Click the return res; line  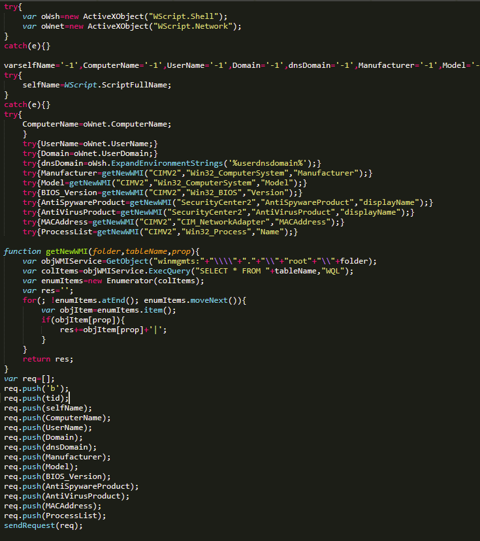pyautogui.click(x=48, y=359)
